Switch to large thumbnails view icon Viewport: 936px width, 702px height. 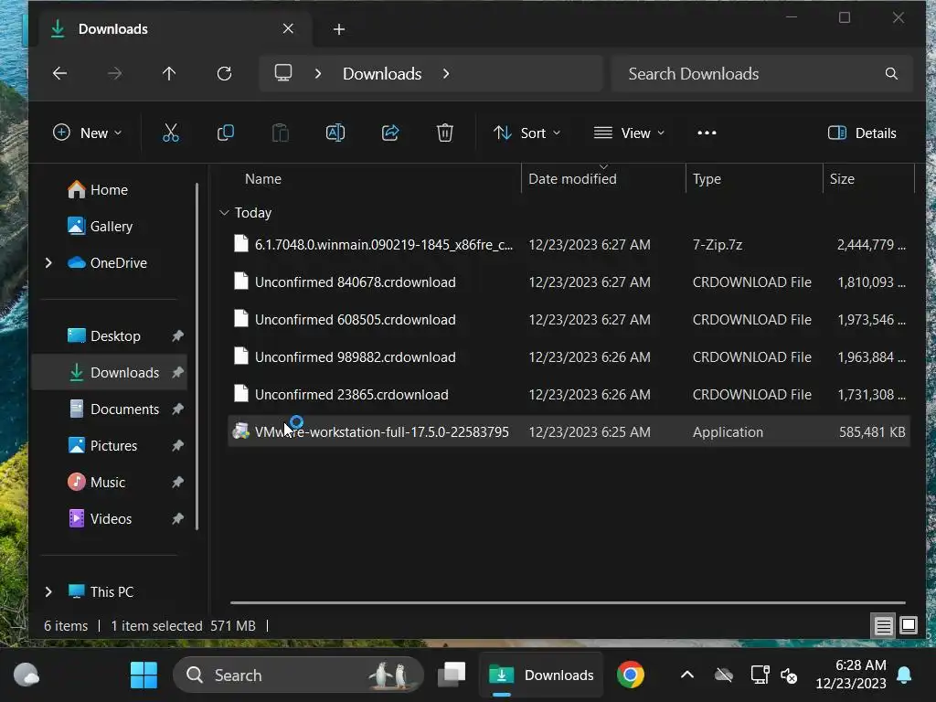(x=909, y=625)
